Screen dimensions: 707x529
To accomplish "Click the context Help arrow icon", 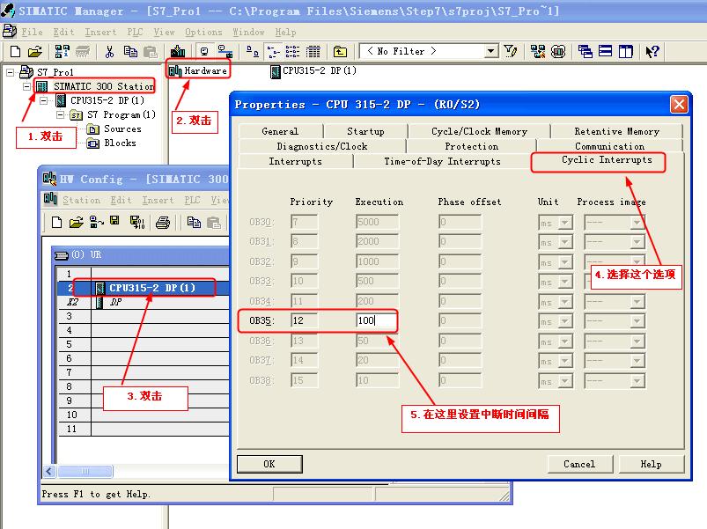I will [652, 52].
